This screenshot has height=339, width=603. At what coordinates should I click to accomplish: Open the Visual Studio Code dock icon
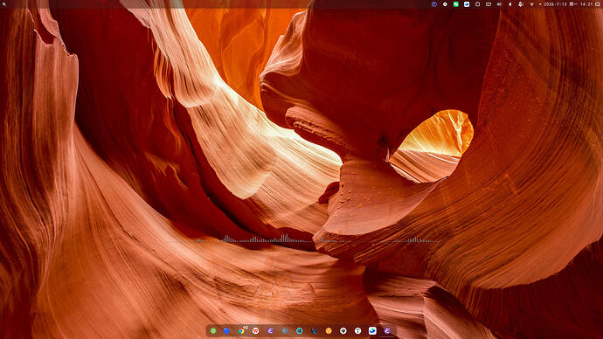315,330
